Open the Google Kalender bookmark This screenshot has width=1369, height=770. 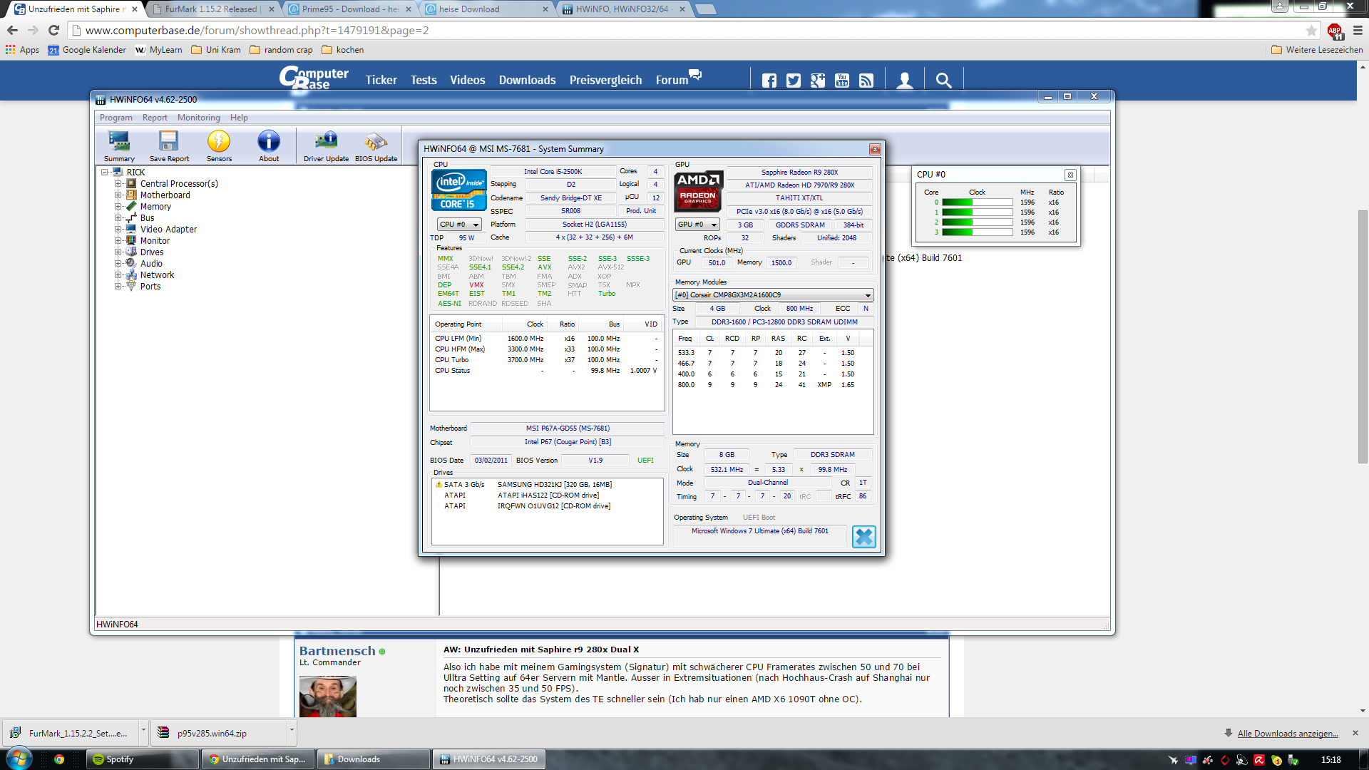click(87, 50)
